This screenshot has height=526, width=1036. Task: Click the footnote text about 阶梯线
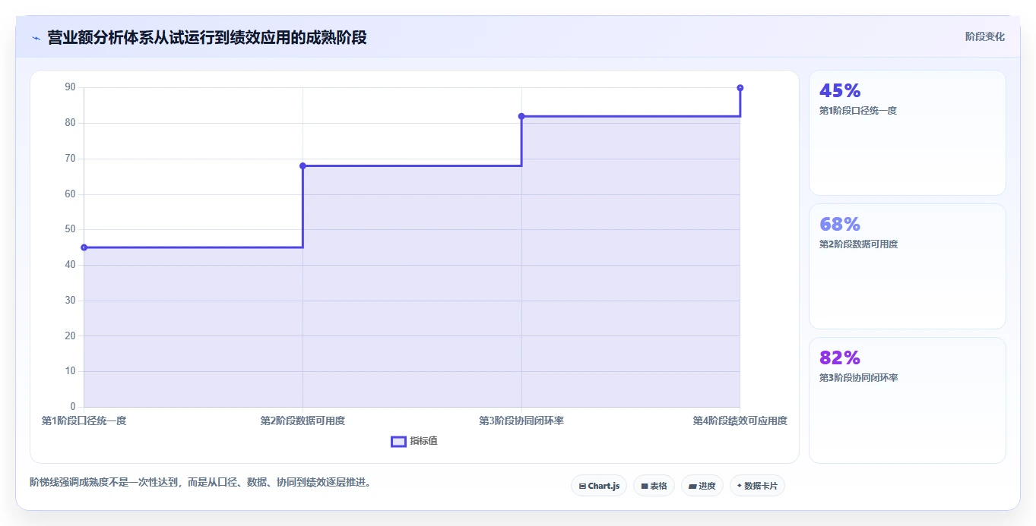pos(202,482)
